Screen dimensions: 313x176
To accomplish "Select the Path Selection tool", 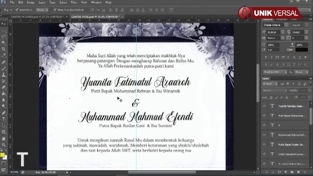I will pyautogui.click(x=3, y=126).
